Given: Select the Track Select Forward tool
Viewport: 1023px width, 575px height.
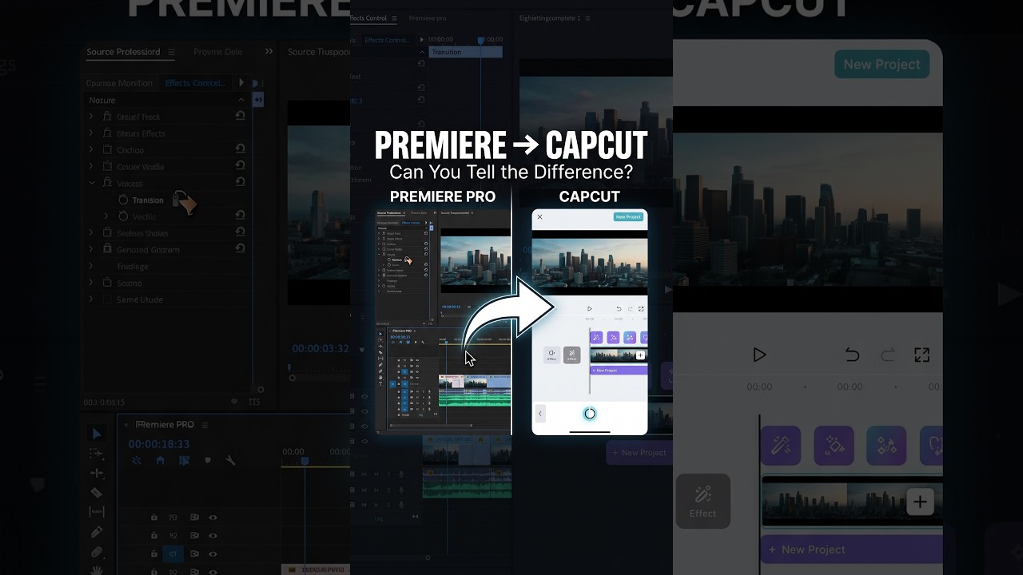Looking at the screenshot, I should click(x=96, y=453).
